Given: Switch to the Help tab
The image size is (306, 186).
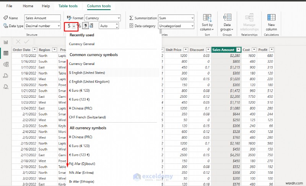Looking at the screenshot, I should pos(46,6).
